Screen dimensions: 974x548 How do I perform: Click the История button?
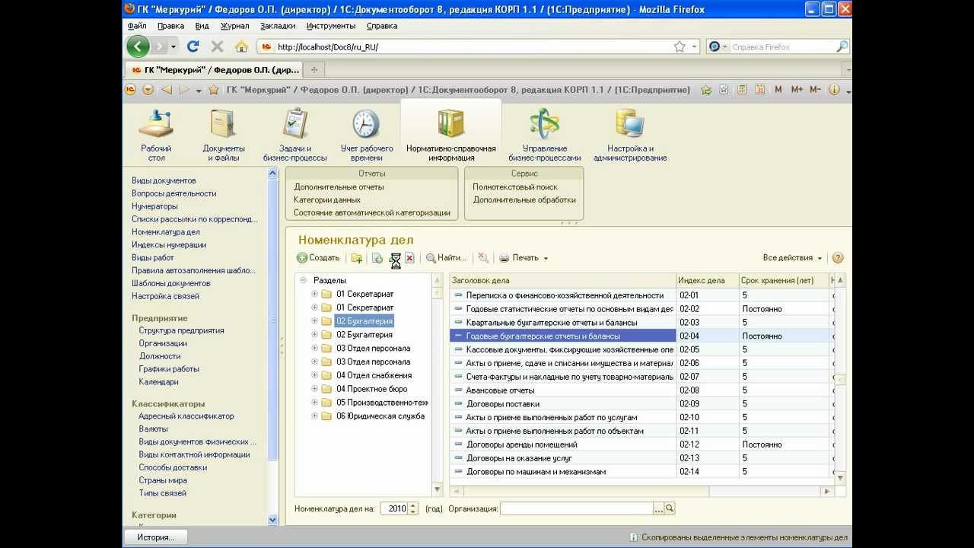155,537
